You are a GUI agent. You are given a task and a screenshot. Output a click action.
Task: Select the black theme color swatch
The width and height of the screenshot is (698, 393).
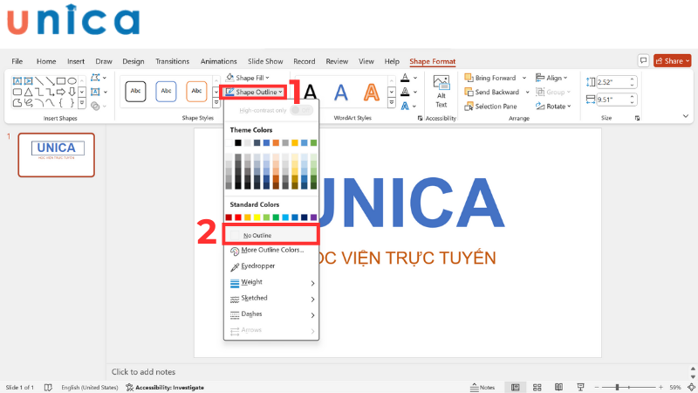tap(238, 142)
